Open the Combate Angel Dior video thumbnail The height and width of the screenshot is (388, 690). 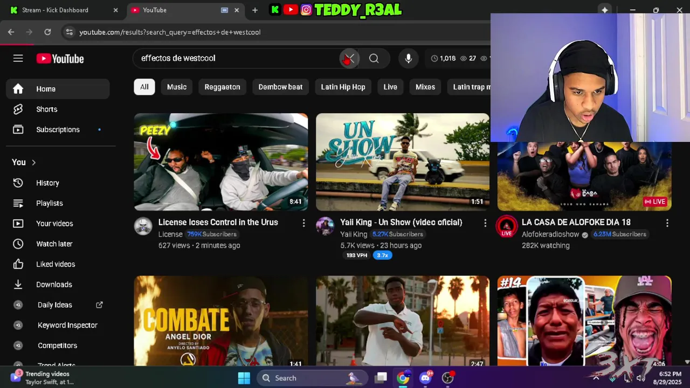click(221, 321)
